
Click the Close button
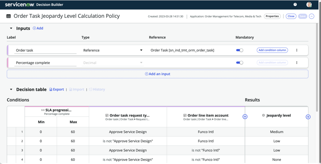[x=291, y=16]
